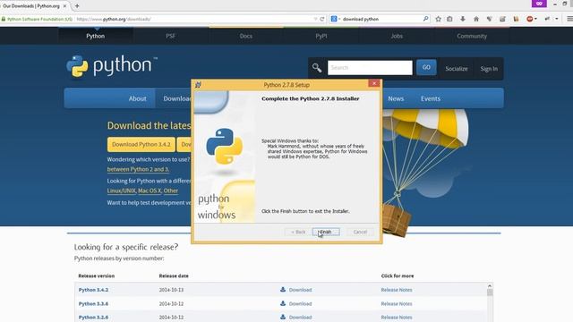Open Release Notes for Python 3.3.6

point(397,304)
